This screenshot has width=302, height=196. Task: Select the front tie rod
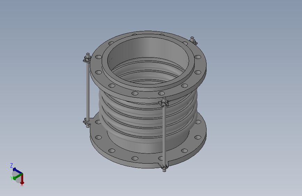pos(164,135)
